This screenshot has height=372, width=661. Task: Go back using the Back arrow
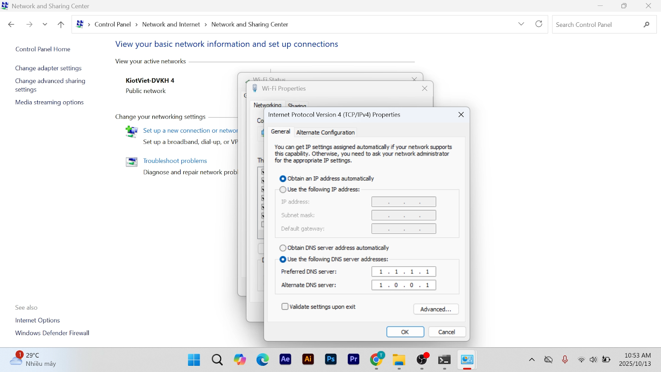11,25
